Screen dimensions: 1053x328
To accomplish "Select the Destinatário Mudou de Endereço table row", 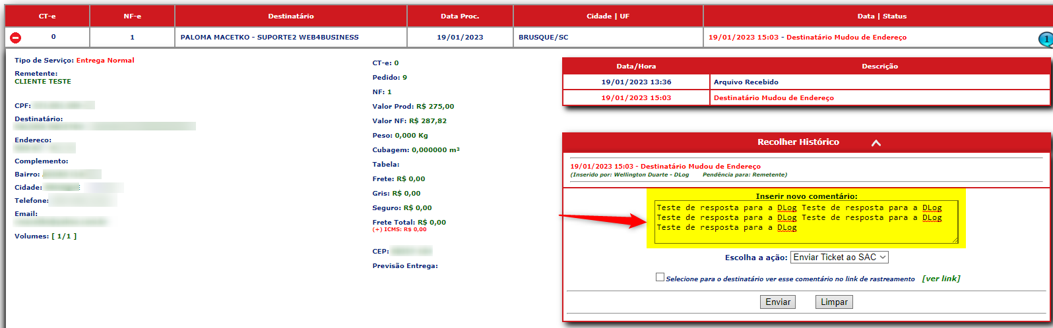I will click(x=806, y=98).
